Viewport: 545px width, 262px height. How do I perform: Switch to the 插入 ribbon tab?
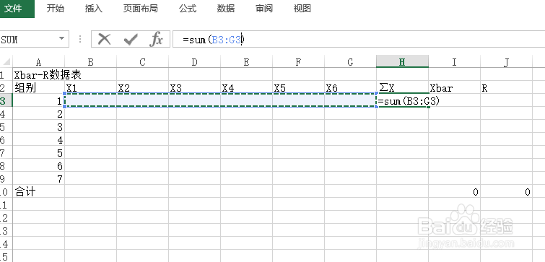94,9
